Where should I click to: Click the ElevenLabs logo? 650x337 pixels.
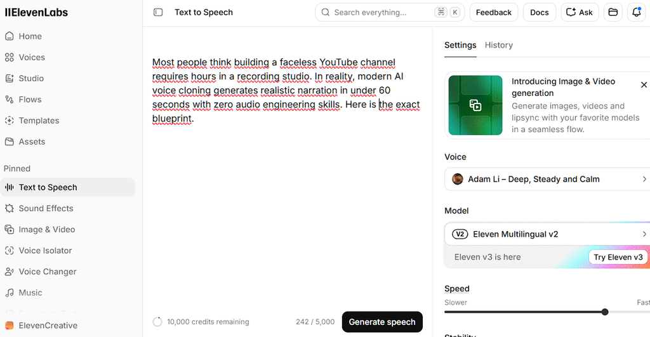click(36, 13)
